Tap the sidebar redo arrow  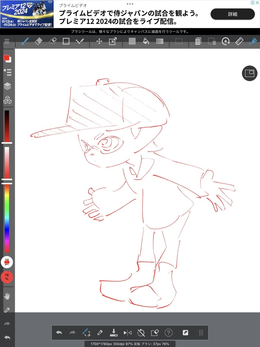point(7,324)
